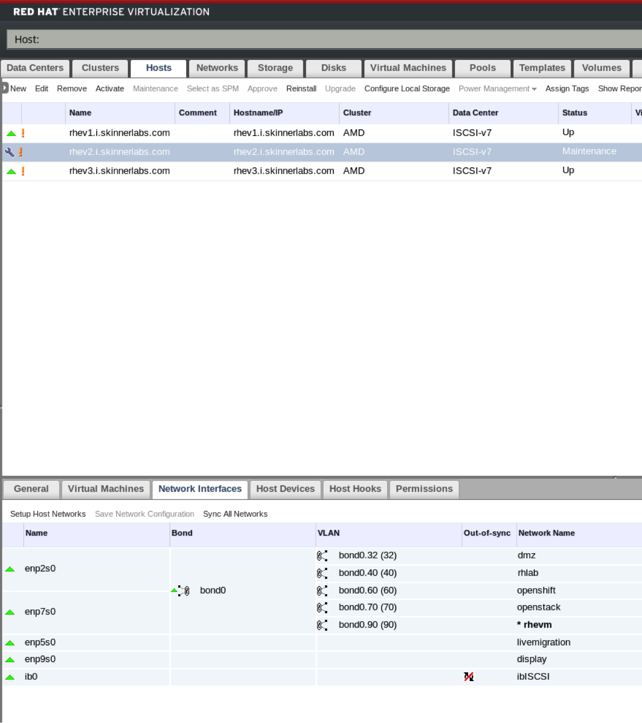Image resolution: width=642 pixels, height=723 pixels.
Task: Click the VLAN icon beside bond0.32
Action: point(322,556)
